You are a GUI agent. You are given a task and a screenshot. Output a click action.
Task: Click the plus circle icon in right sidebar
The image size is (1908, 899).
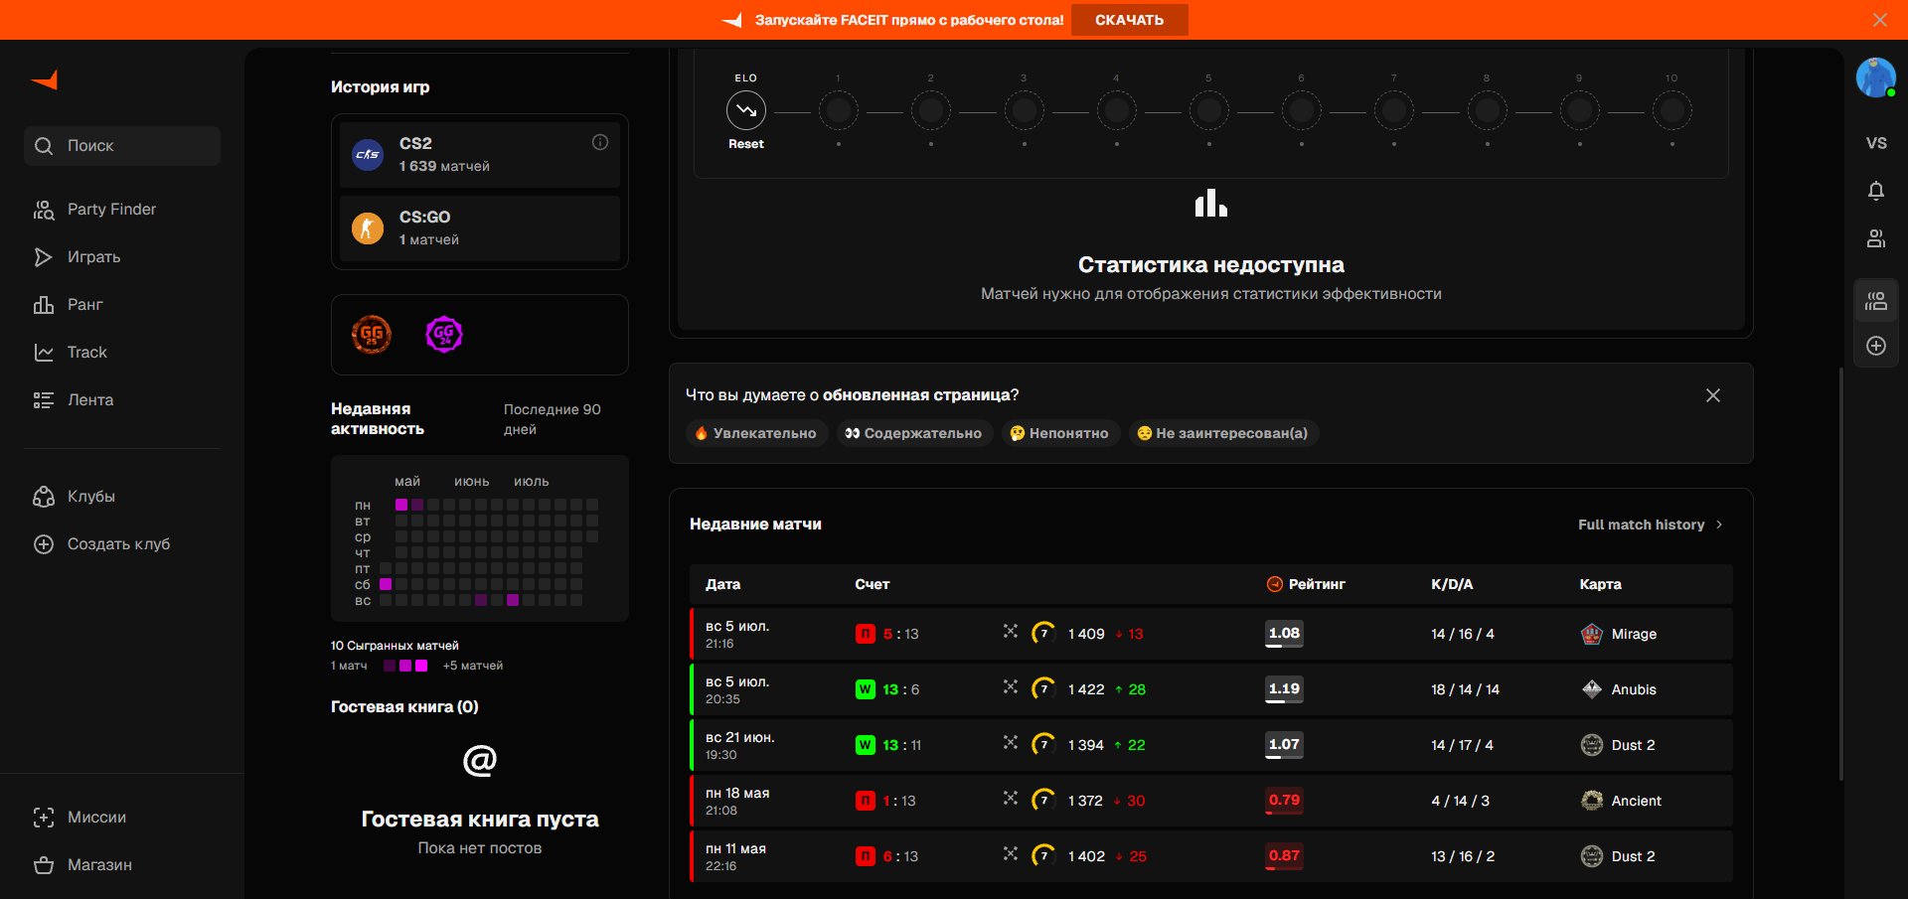tap(1876, 346)
